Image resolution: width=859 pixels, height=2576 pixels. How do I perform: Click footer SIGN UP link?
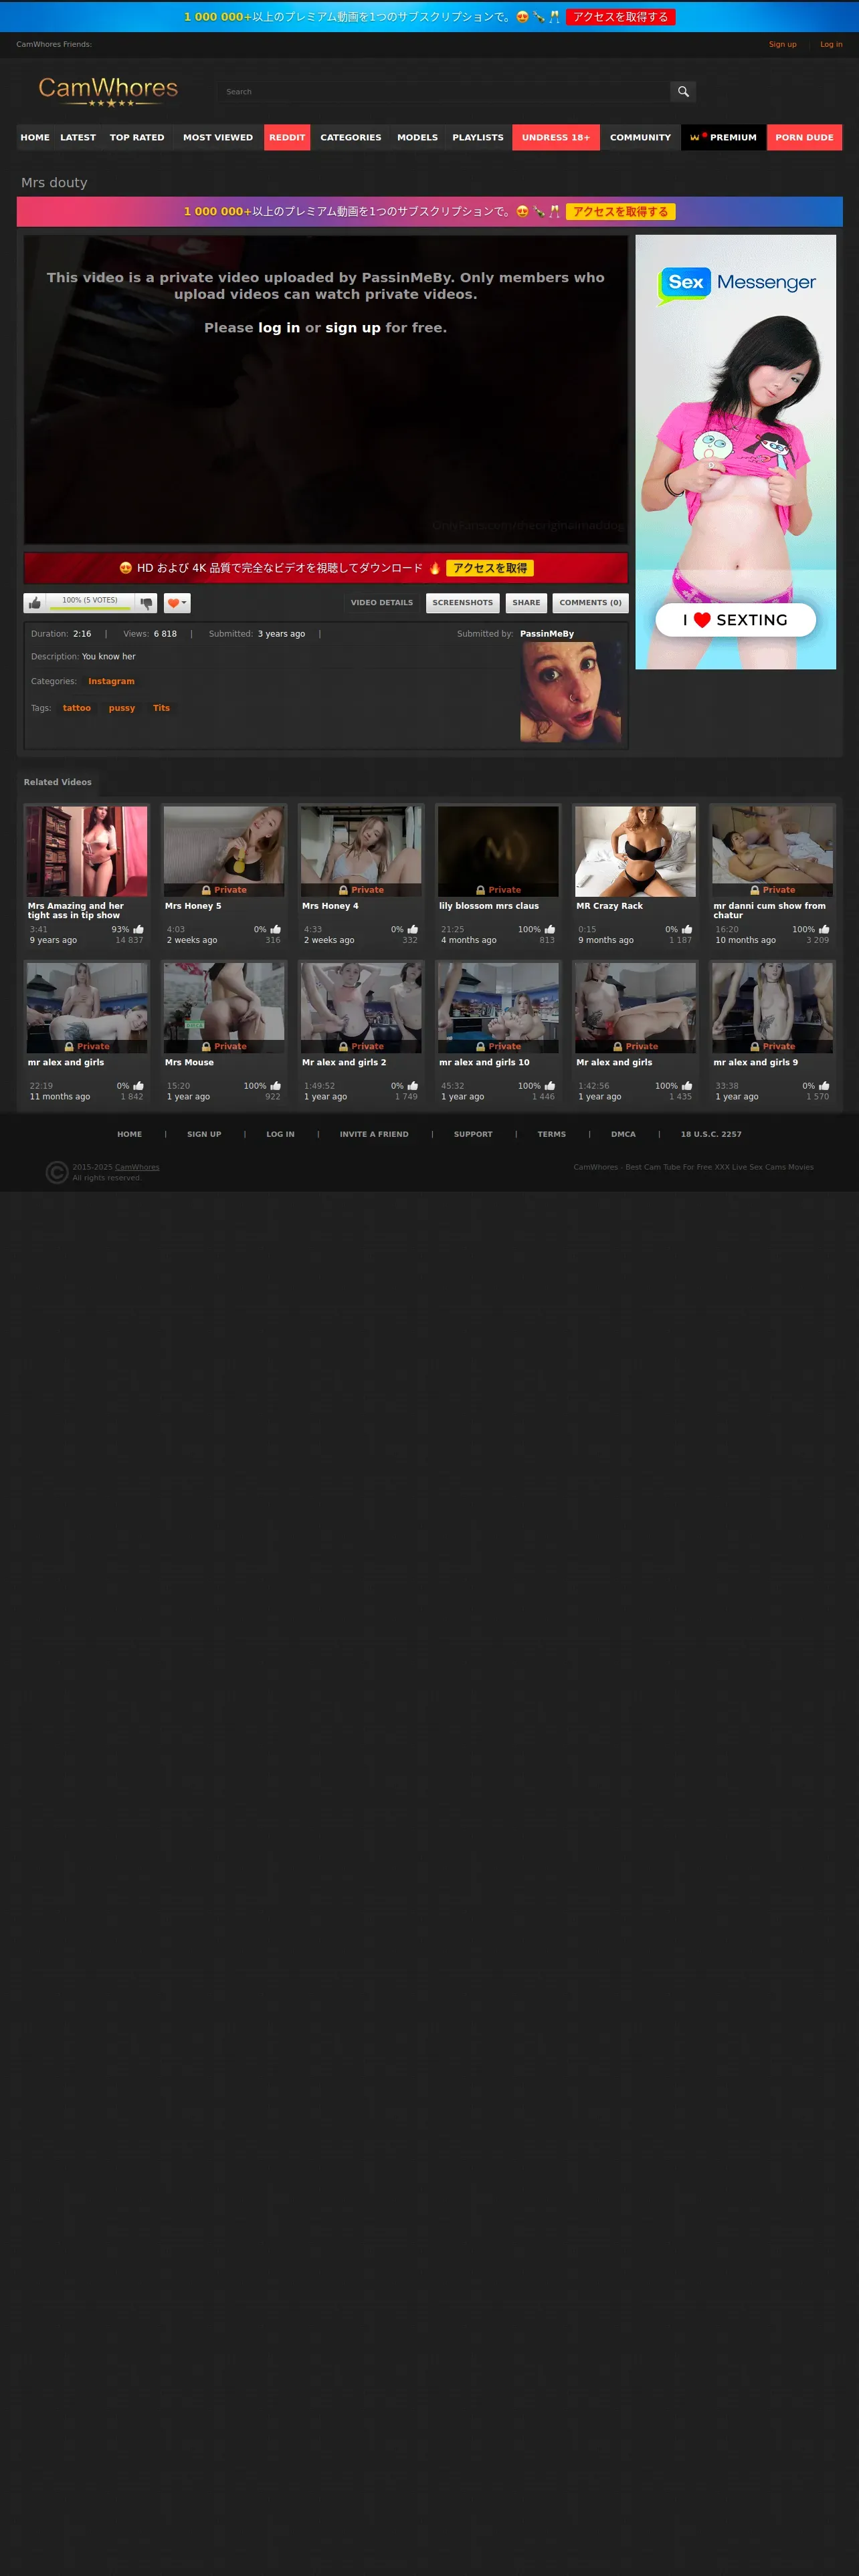[x=204, y=1135]
